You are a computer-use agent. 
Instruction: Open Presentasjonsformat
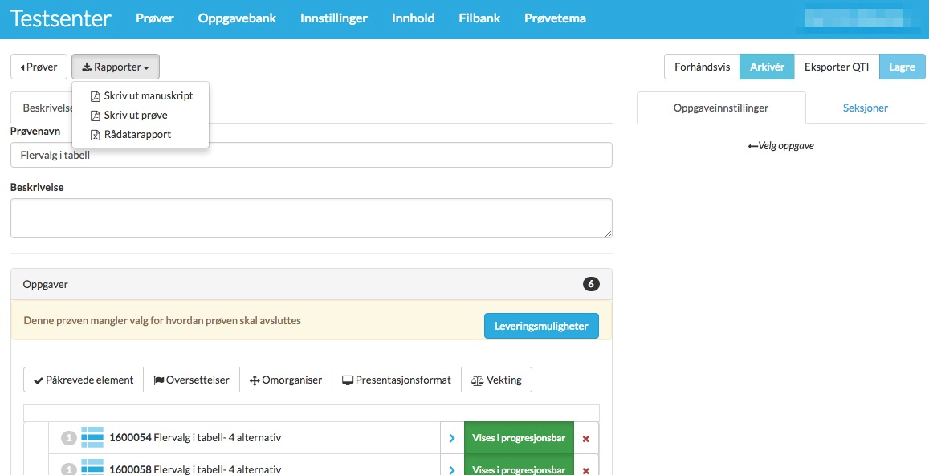[397, 380]
